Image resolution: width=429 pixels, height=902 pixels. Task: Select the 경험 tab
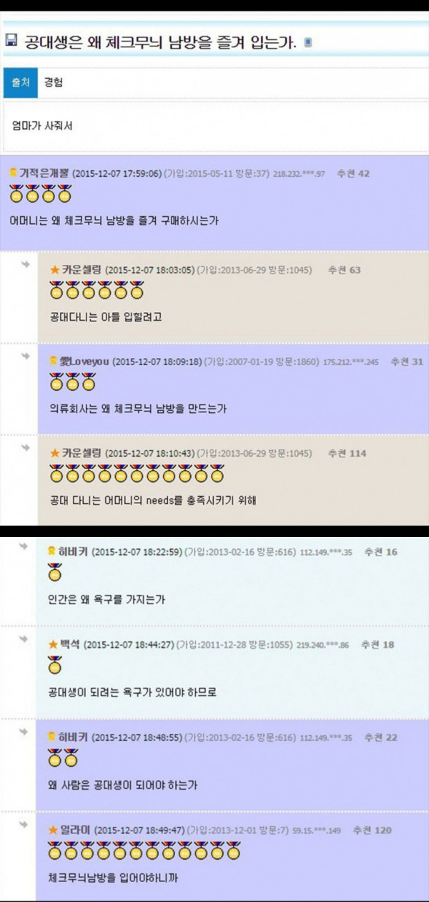(53, 83)
